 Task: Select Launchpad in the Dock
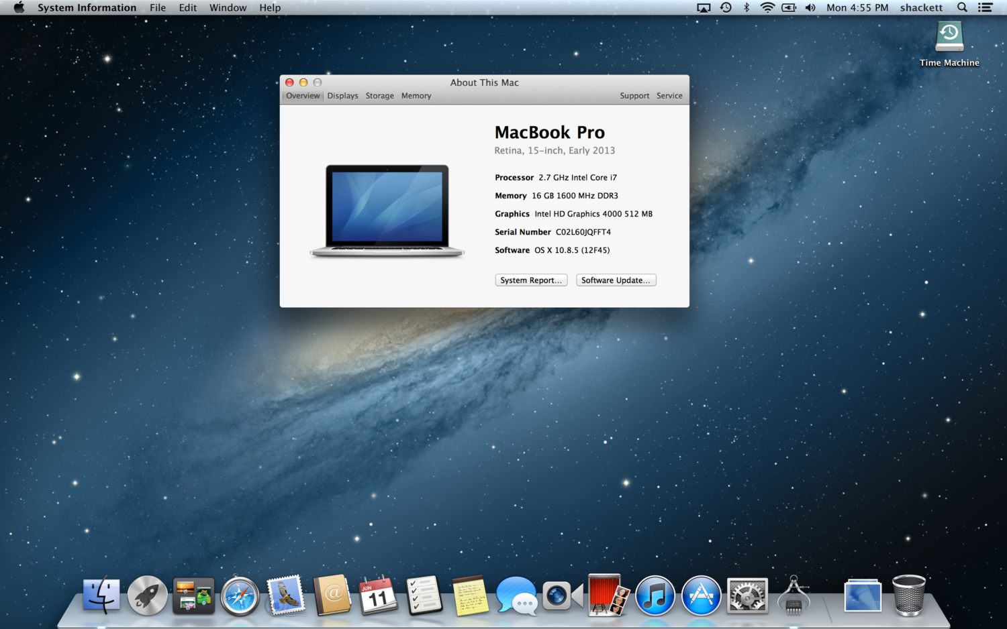tap(147, 595)
